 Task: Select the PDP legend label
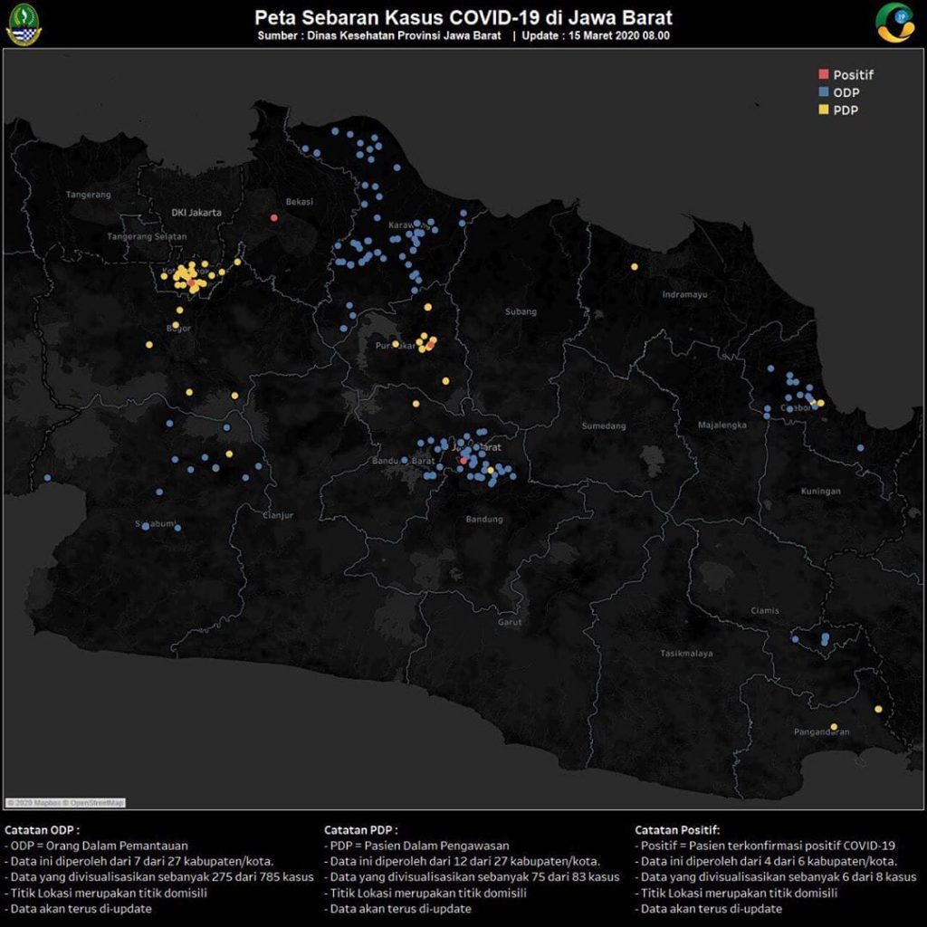coord(846,110)
